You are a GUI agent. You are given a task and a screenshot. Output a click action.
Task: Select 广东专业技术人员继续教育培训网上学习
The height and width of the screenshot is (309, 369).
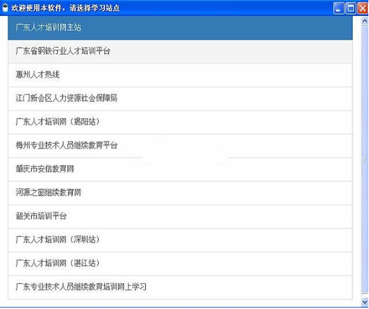tap(180, 287)
